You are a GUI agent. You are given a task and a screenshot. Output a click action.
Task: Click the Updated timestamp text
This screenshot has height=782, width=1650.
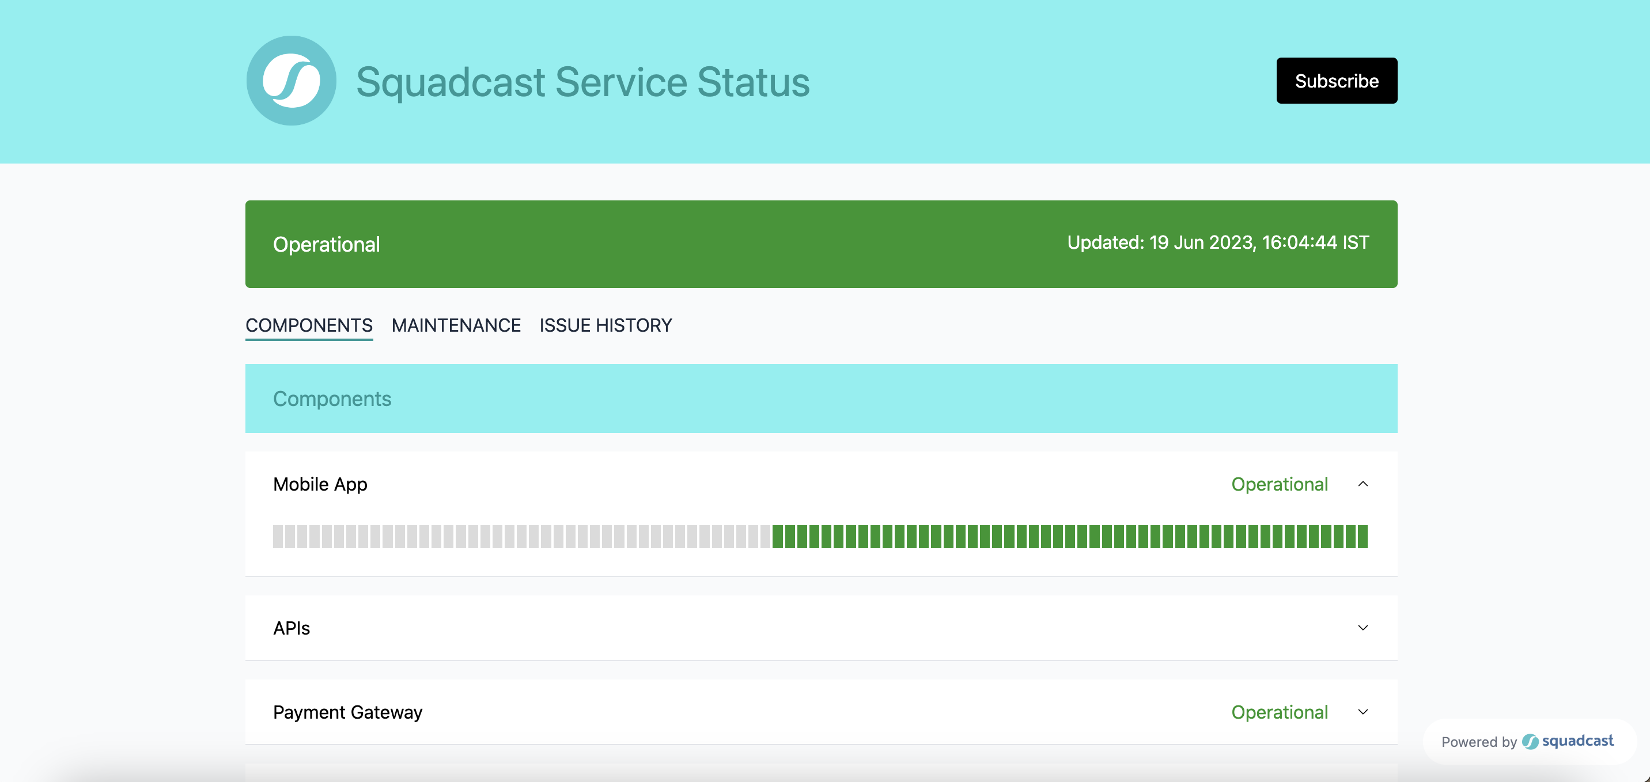tap(1218, 243)
